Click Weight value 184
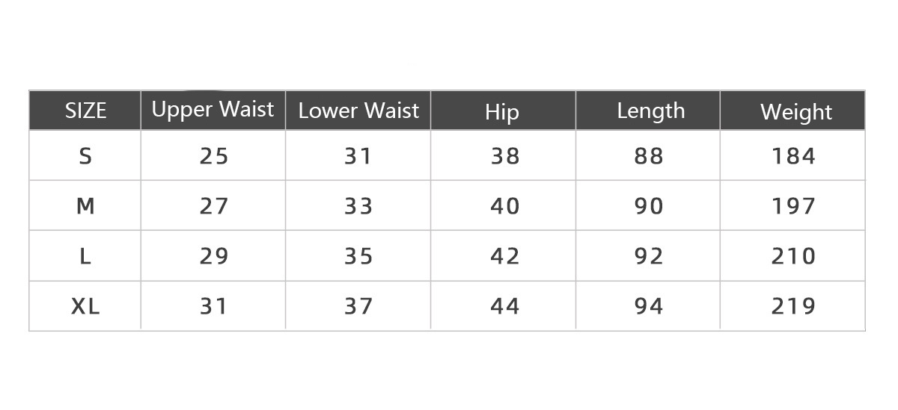The height and width of the screenshot is (410, 898). click(x=793, y=156)
